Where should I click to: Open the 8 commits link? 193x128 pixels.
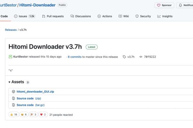[x=74, y=57]
